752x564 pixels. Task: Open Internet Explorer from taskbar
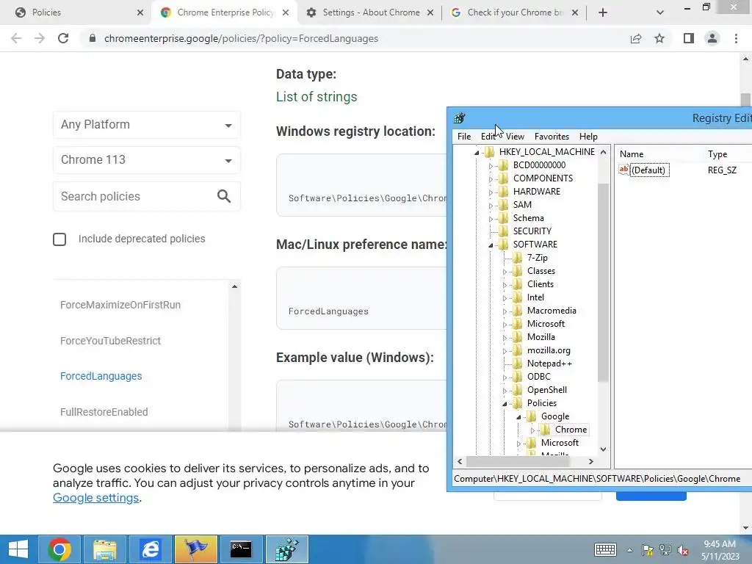point(150,549)
